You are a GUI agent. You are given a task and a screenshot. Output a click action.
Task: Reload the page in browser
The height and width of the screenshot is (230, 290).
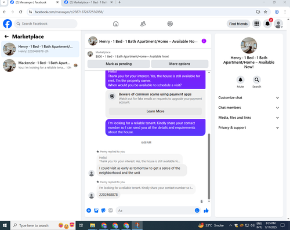coord(21,12)
